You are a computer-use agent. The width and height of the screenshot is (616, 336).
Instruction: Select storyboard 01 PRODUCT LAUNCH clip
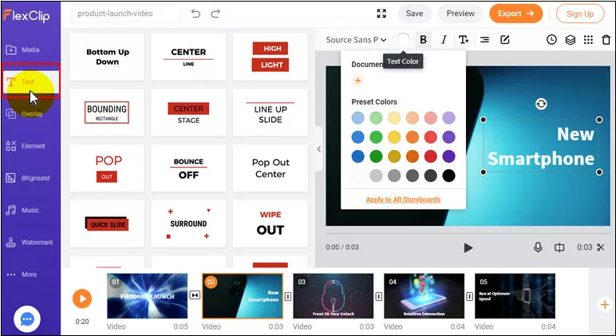pyautogui.click(x=148, y=296)
